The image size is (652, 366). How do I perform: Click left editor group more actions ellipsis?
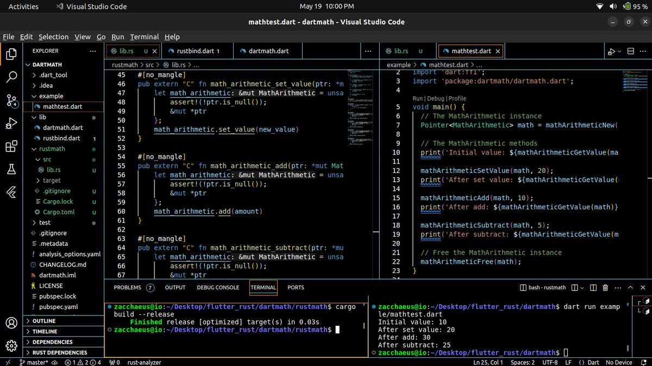369,51
